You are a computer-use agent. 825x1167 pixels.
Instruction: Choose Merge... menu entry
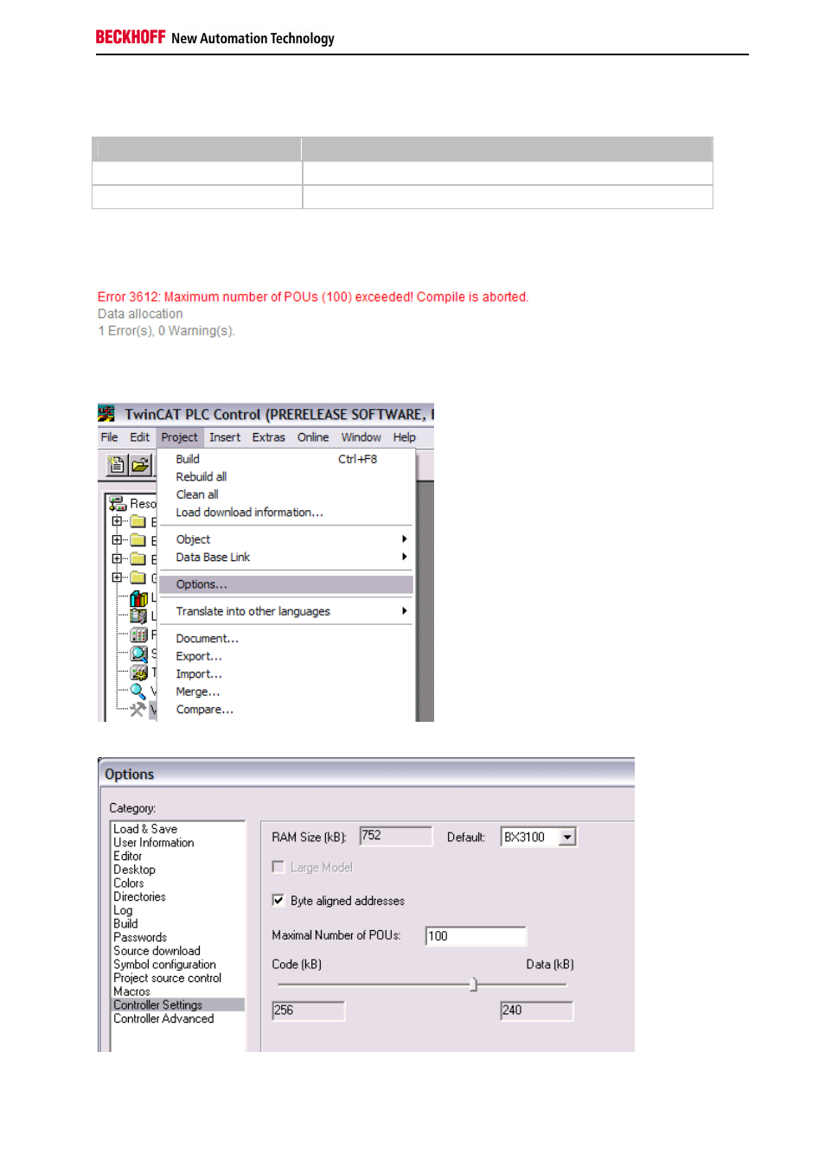pos(285,692)
